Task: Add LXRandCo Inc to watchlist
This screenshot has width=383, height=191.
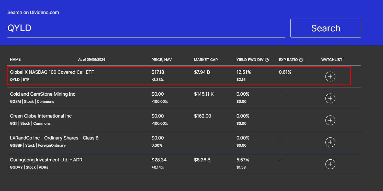Action: coord(330,142)
